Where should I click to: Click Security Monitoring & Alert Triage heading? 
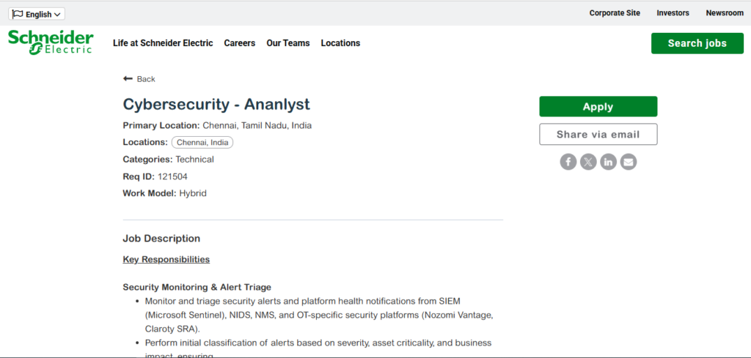(x=197, y=287)
